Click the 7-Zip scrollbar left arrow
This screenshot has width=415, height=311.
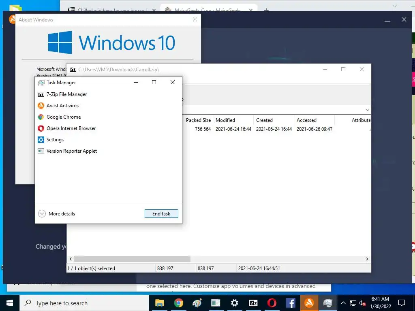[x=71, y=259]
